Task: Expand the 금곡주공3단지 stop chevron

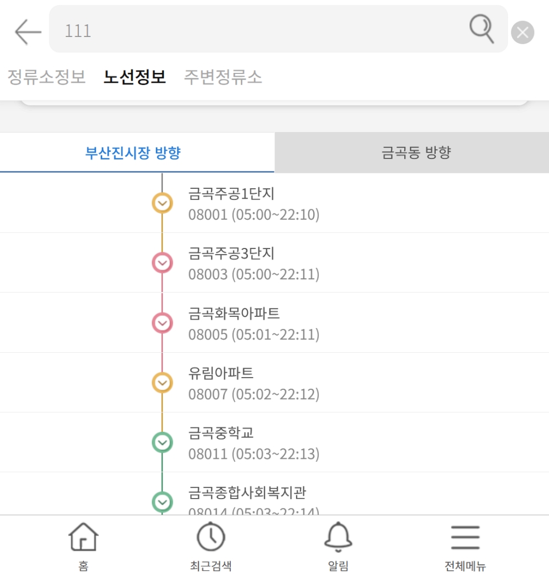Action: 162,263
